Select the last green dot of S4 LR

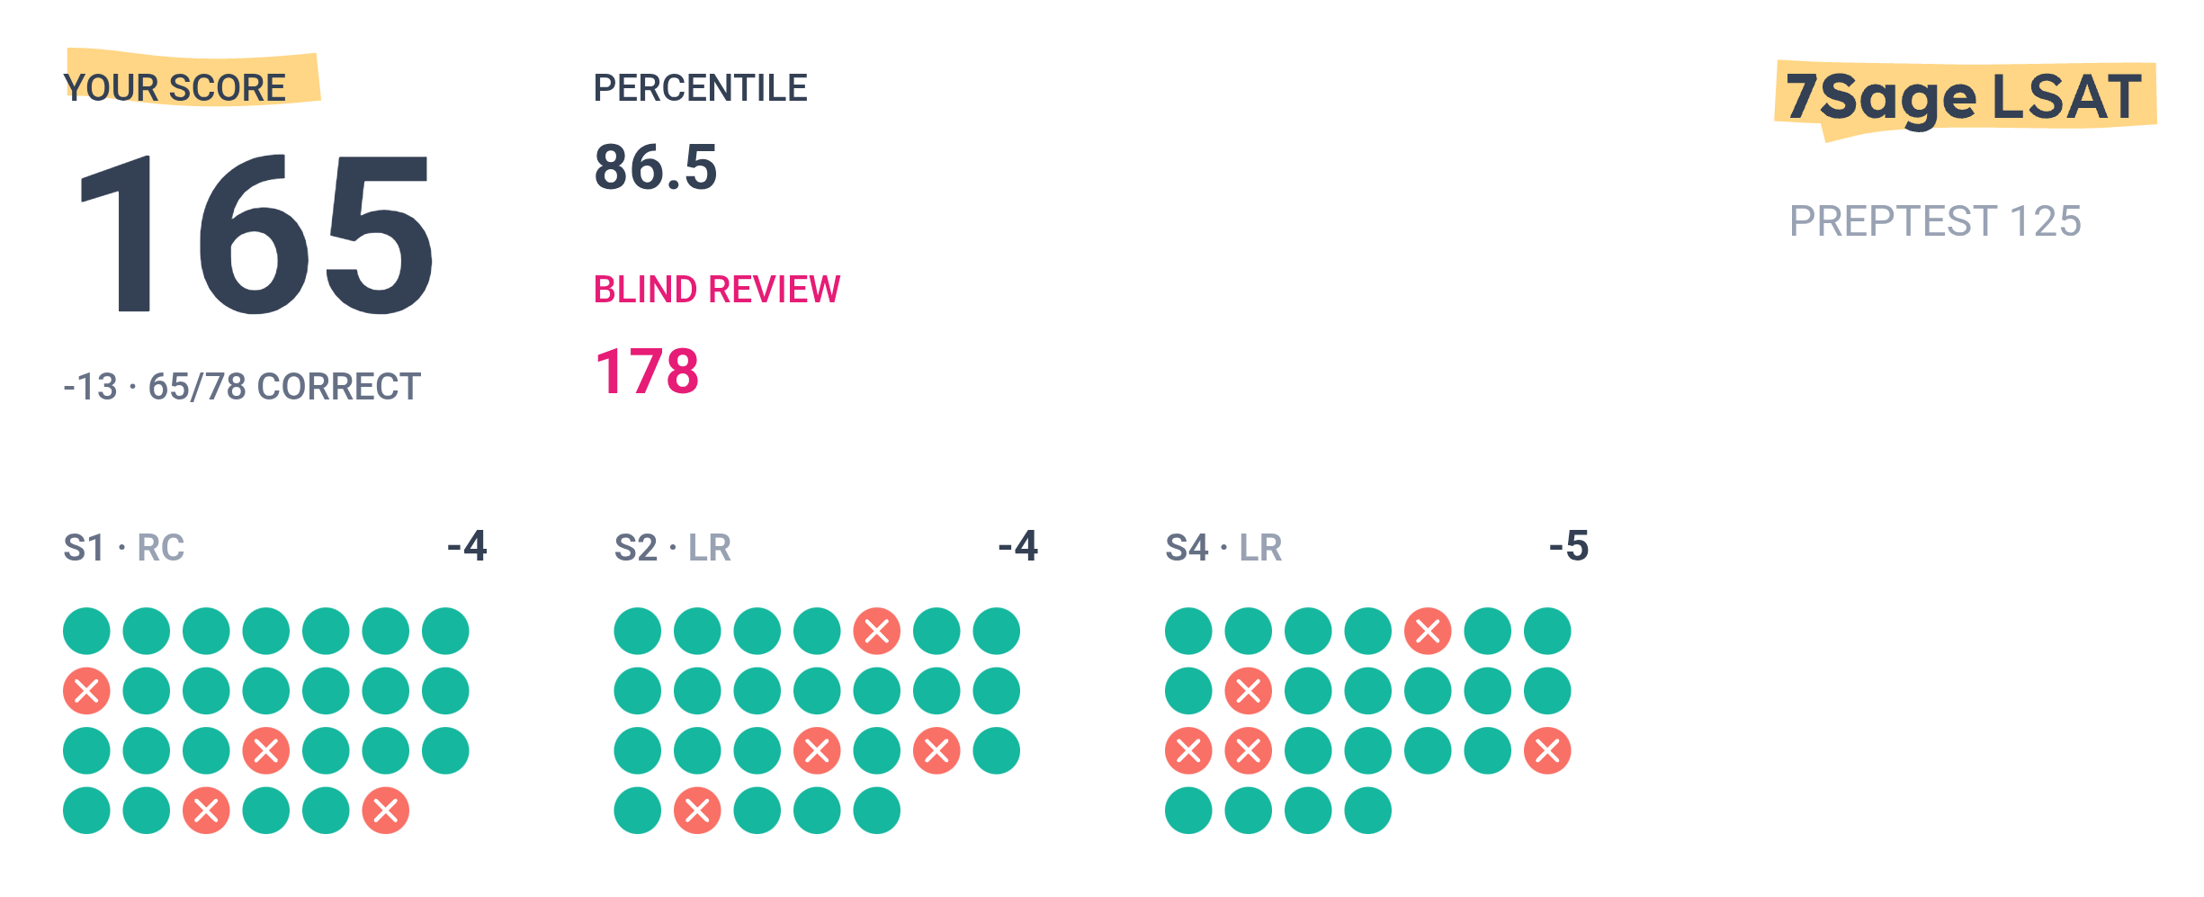(x=1368, y=811)
